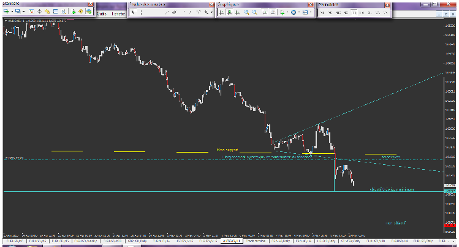Expand the templates dropdown arrow

click(311, 12)
